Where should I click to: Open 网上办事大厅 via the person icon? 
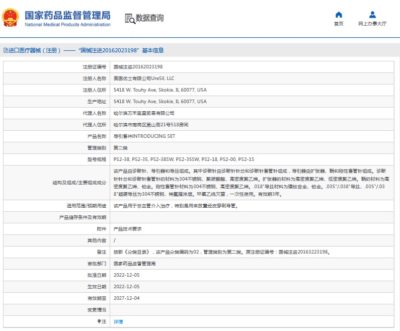[372, 15]
